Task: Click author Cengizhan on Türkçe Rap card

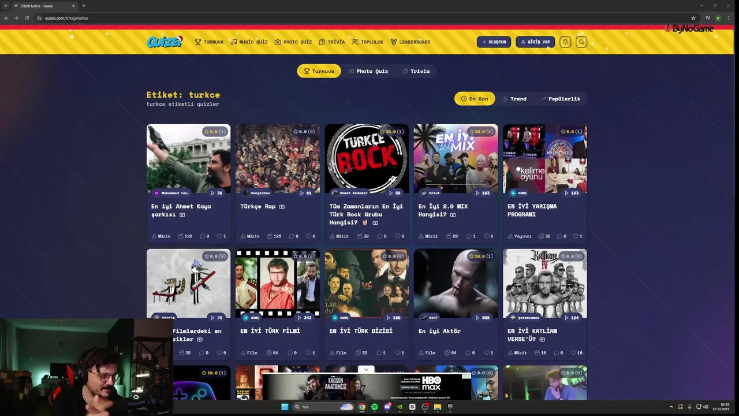Action: pos(257,193)
